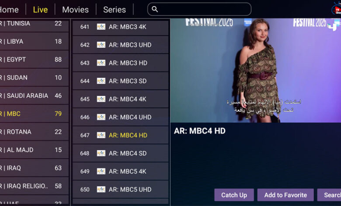Screen dimensions: 341x206
Task: Select the SAUDI ARABIA category
Action: pyautogui.click(x=34, y=96)
